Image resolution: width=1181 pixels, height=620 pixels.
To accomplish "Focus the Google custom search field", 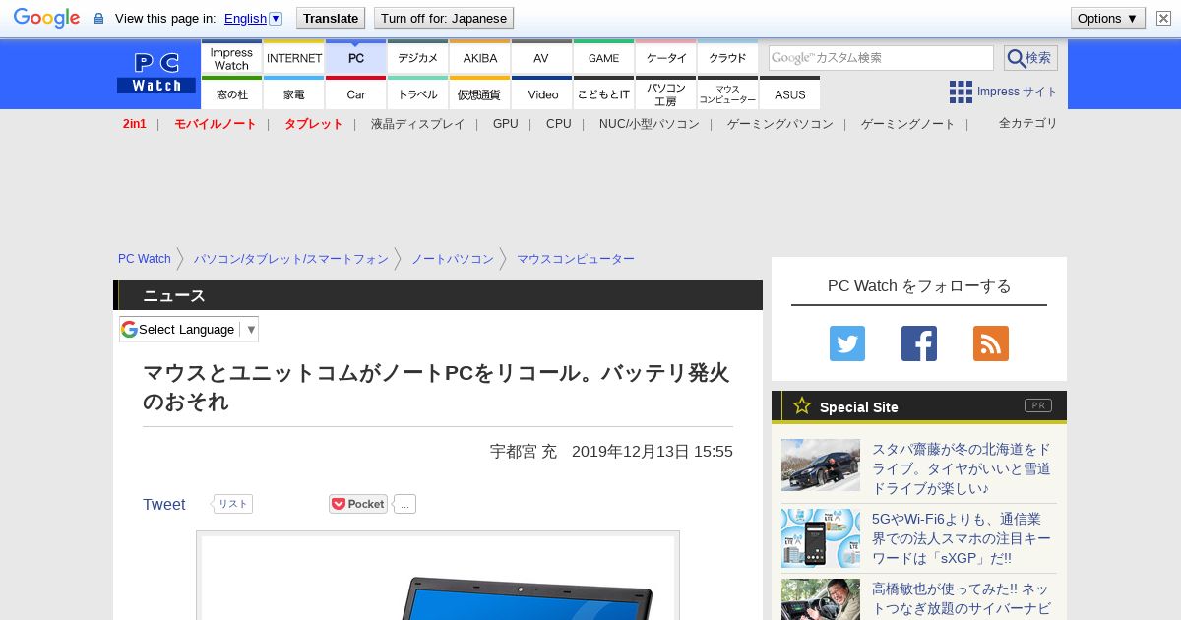I will click(881, 58).
